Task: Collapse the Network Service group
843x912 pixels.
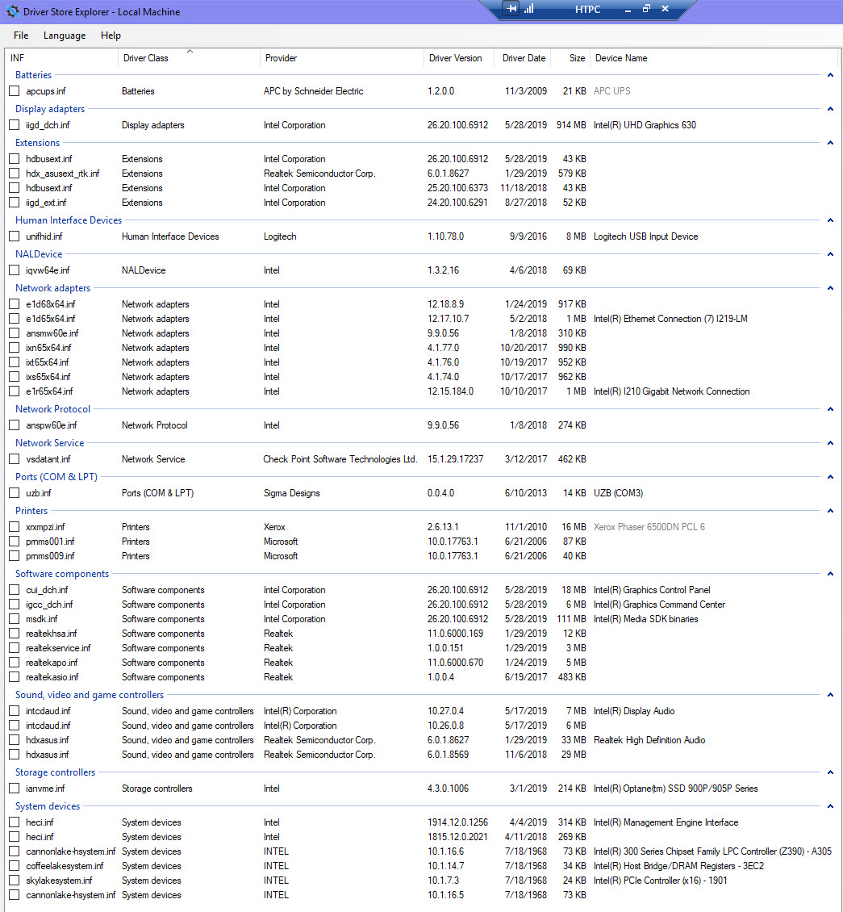Action: pos(830,442)
